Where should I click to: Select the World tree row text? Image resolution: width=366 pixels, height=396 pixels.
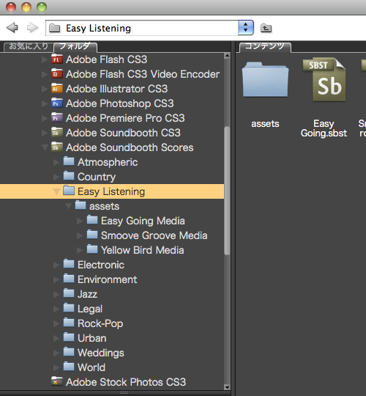tap(91, 367)
